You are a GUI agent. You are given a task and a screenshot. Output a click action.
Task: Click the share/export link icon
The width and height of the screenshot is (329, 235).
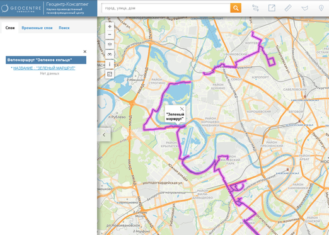click(x=272, y=8)
